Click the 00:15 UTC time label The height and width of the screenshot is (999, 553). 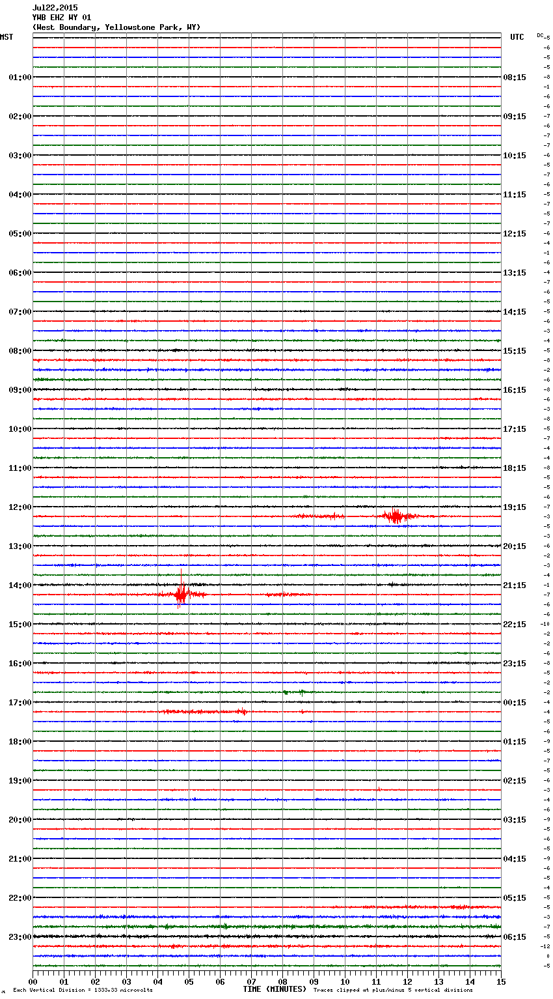515,703
